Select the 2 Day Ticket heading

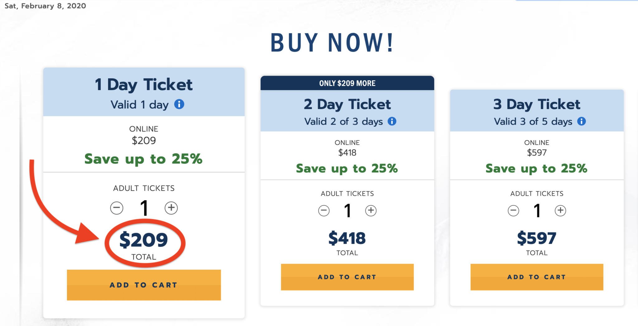(x=347, y=104)
